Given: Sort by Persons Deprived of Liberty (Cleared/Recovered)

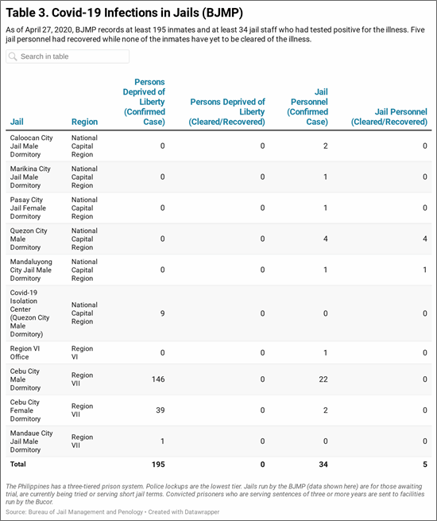Looking at the screenshot, I should coord(227,111).
